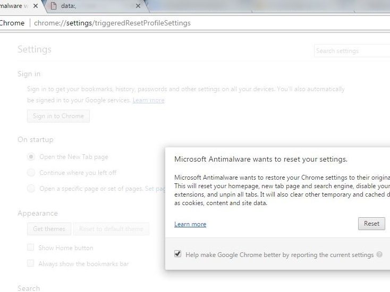Viewport: 390px width, 292px height.
Task: Select Open the New Tab page option
Action: [31, 157]
